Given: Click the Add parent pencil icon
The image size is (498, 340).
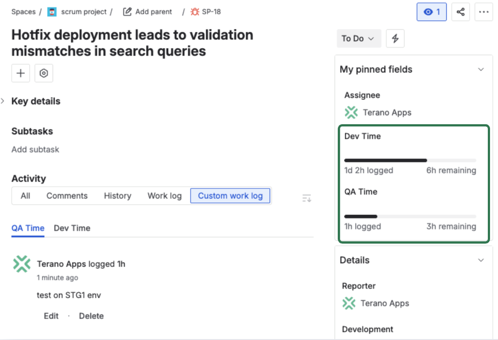Looking at the screenshot, I should click(x=128, y=11).
